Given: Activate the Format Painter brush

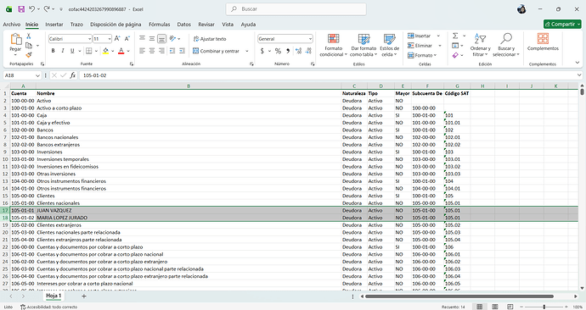Looking at the screenshot, I should click(29, 55).
